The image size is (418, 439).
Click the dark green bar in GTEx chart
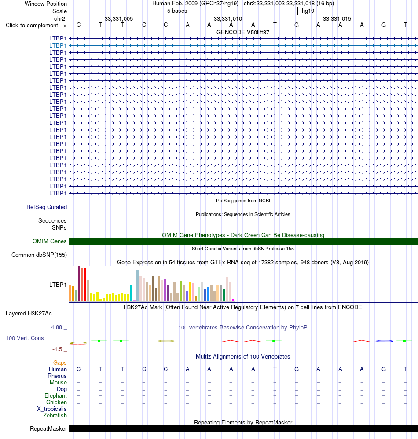[224, 295]
